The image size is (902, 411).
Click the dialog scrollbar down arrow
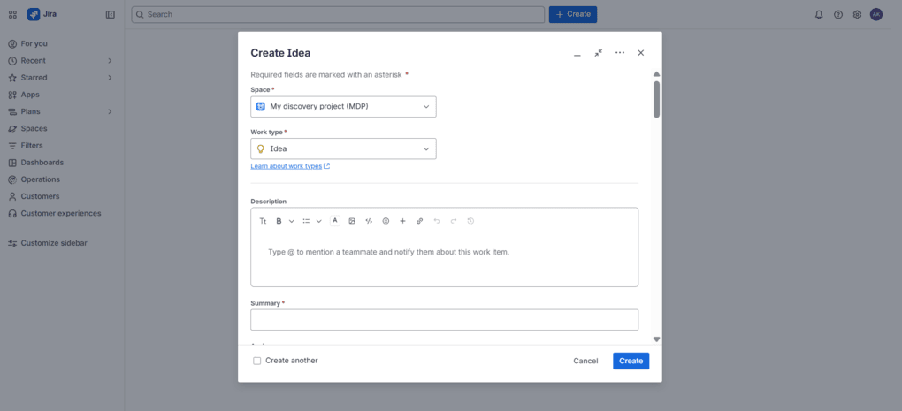[x=656, y=339]
